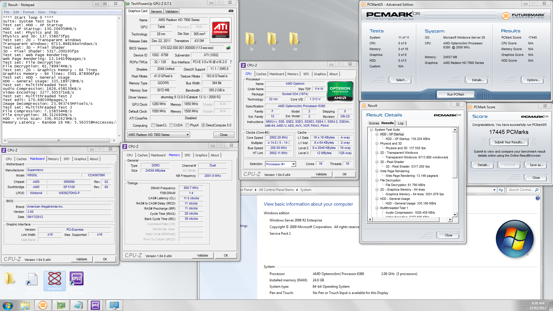The height and width of the screenshot is (311, 553).
Task: Uncheck DirectCompute 5.0 in GPU-Z
Action: (203, 125)
